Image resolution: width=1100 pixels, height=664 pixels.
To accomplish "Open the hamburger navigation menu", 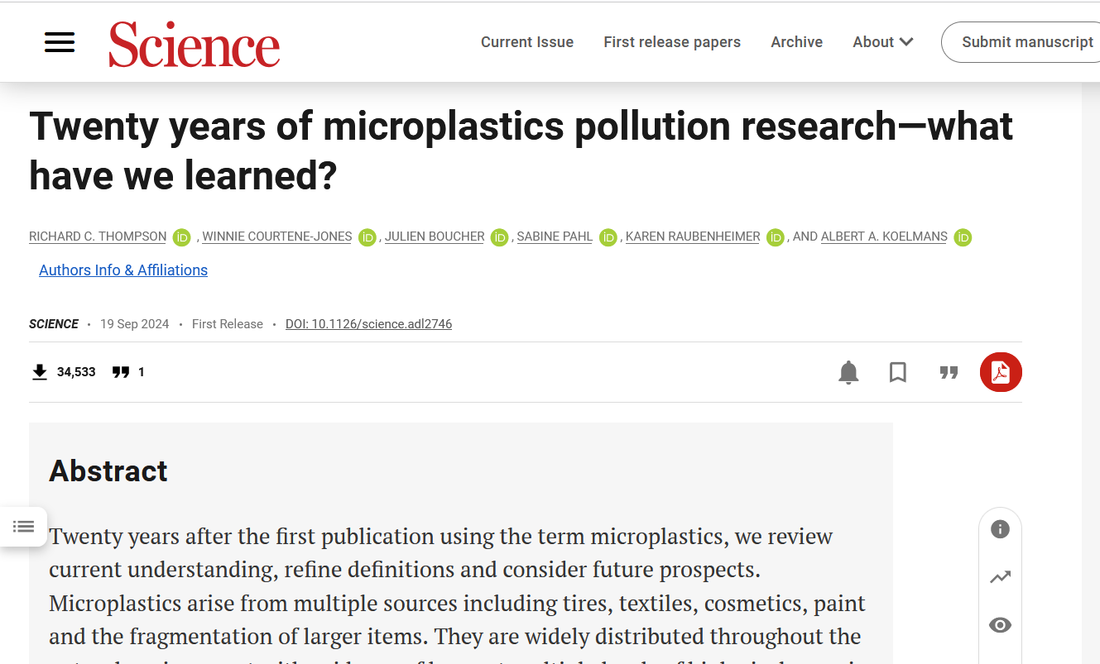I will pos(60,42).
